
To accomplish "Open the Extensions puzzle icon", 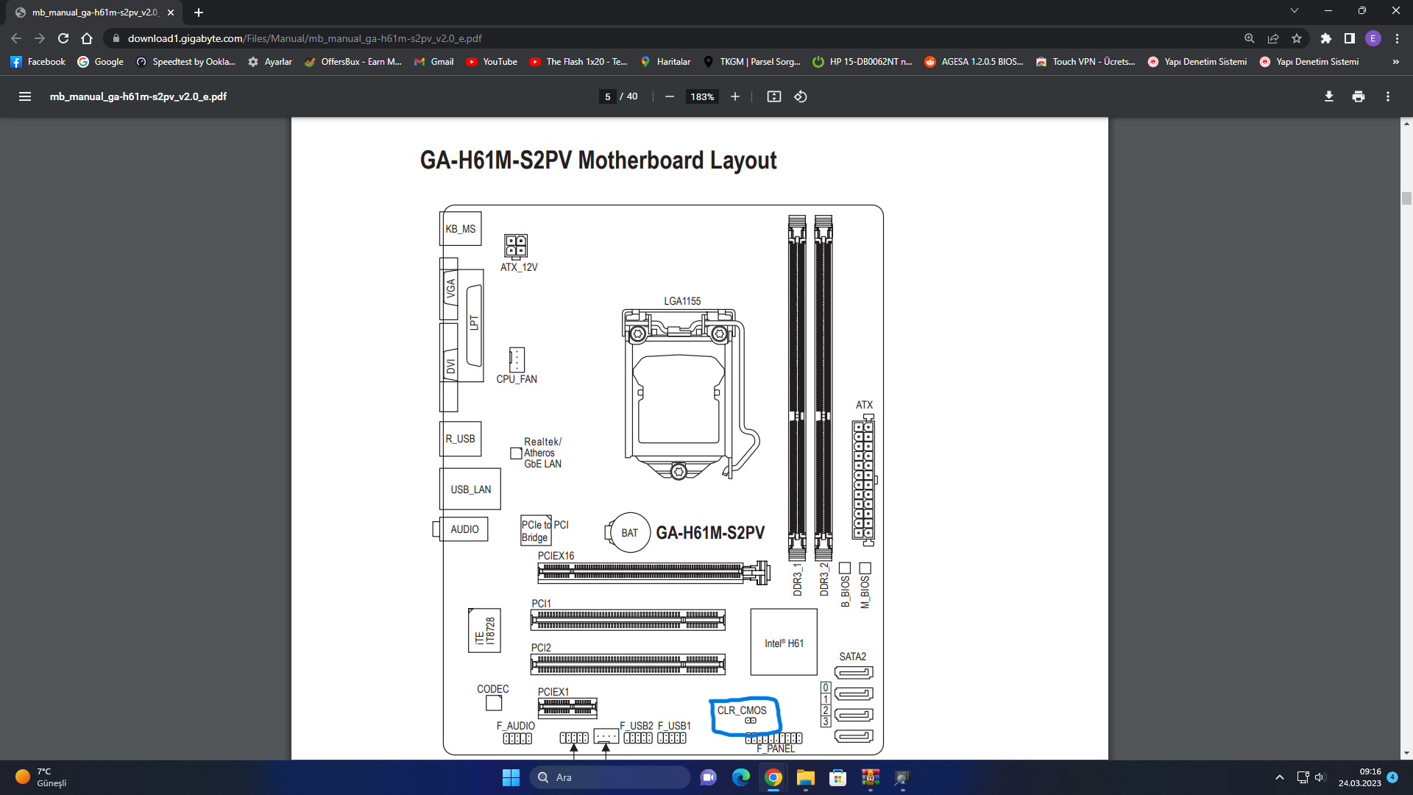I will click(1326, 38).
